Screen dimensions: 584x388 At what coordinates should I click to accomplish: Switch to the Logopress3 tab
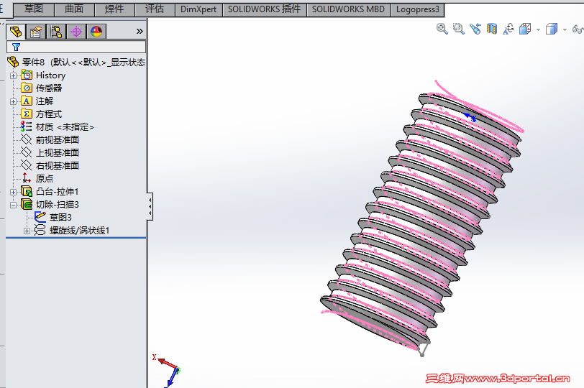point(418,9)
